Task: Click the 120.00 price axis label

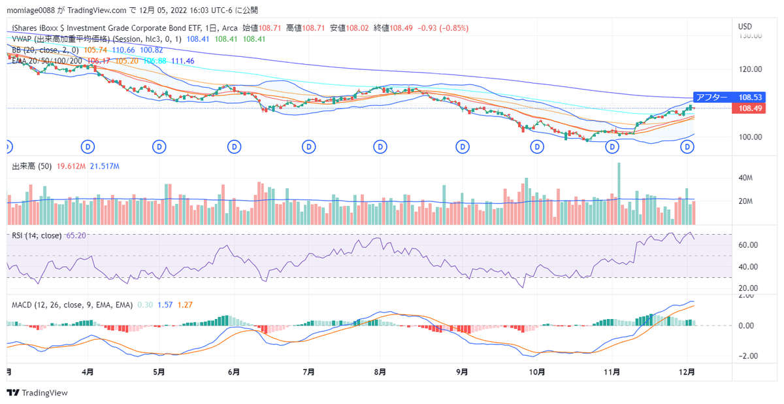Action: (750, 69)
